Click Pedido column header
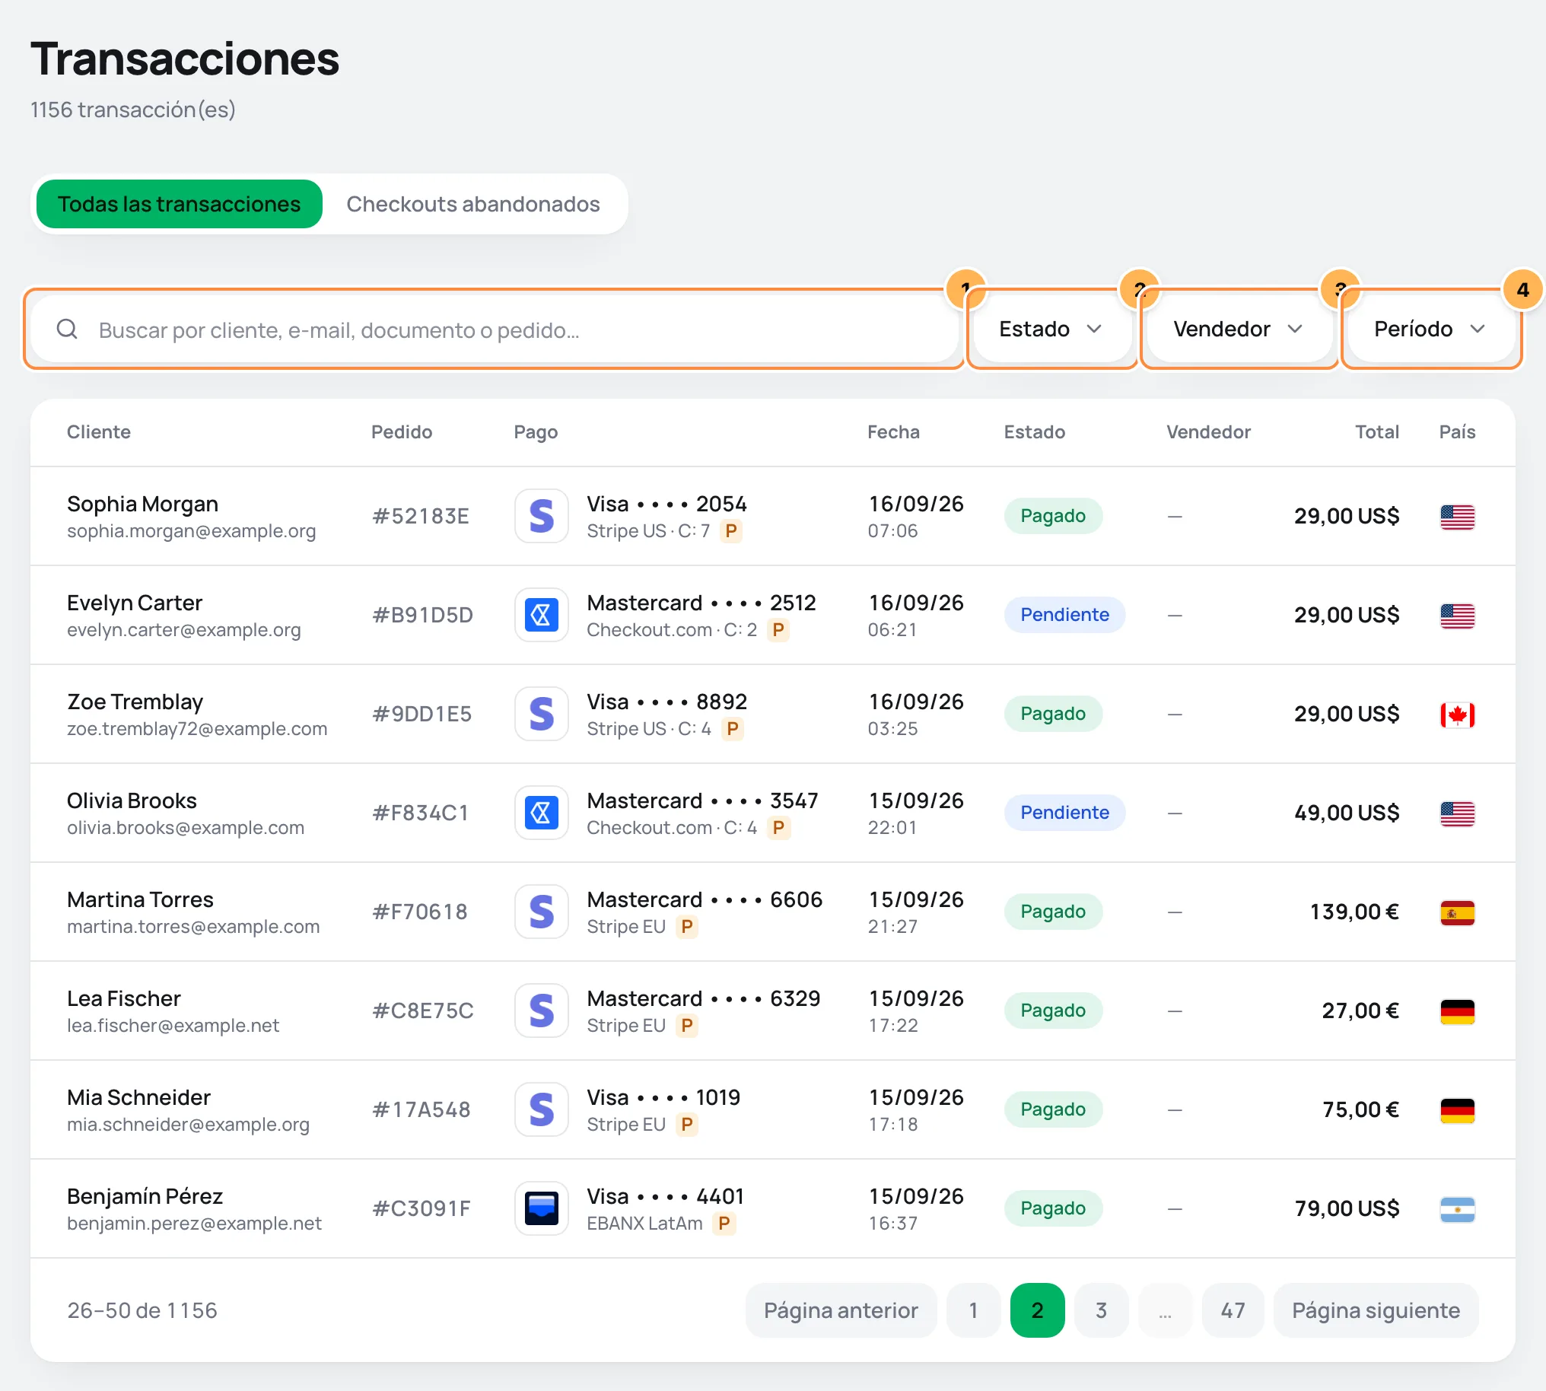 [401, 431]
